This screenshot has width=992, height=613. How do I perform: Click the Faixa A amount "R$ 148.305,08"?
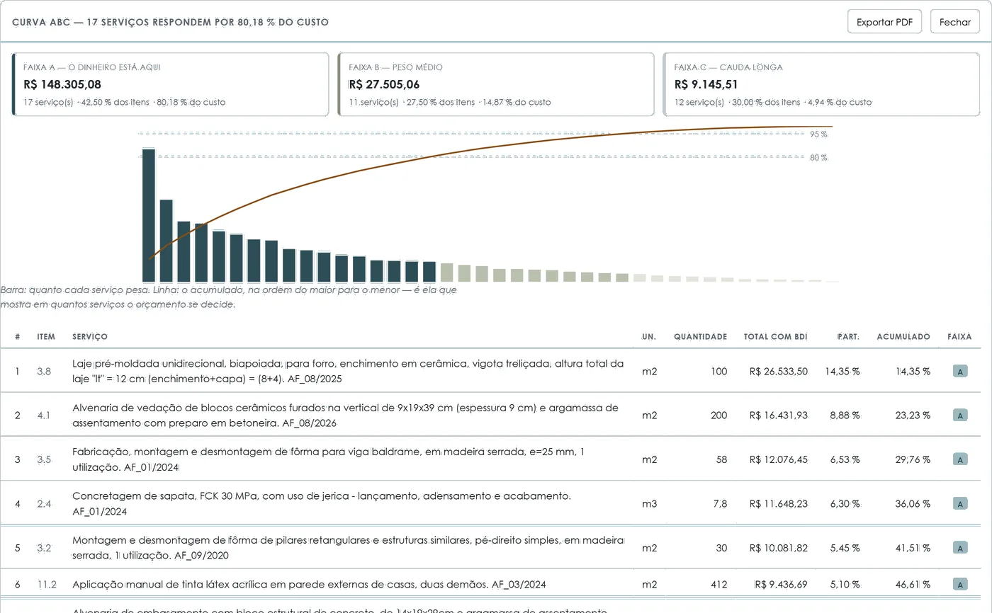[x=62, y=85]
